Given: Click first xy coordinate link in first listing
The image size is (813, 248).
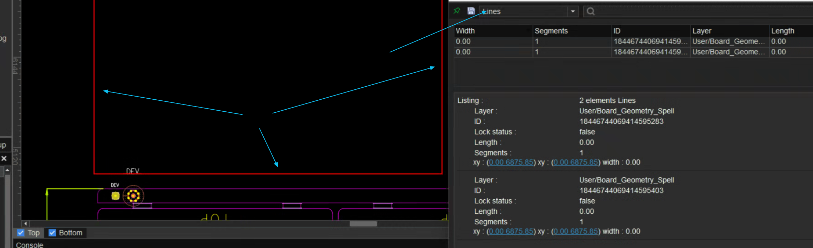Looking at the screenshot, I should coord(511,162).
